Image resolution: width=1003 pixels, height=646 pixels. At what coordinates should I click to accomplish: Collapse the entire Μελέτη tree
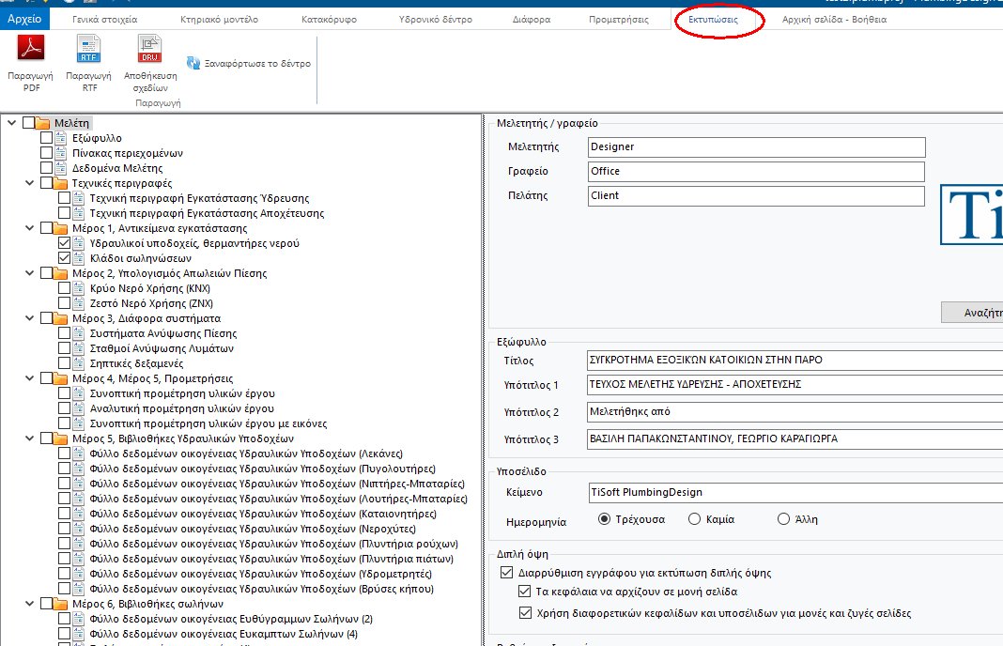pos(12,122)
